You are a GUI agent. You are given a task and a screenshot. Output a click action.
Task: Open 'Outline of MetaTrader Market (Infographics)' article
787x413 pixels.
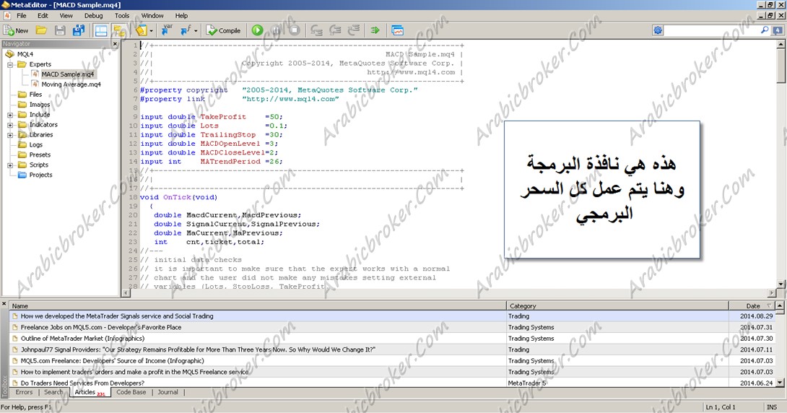click(82, 338)
